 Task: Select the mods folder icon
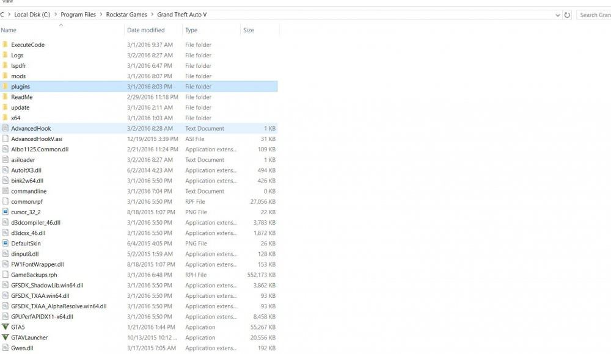(x=5, y=76)
